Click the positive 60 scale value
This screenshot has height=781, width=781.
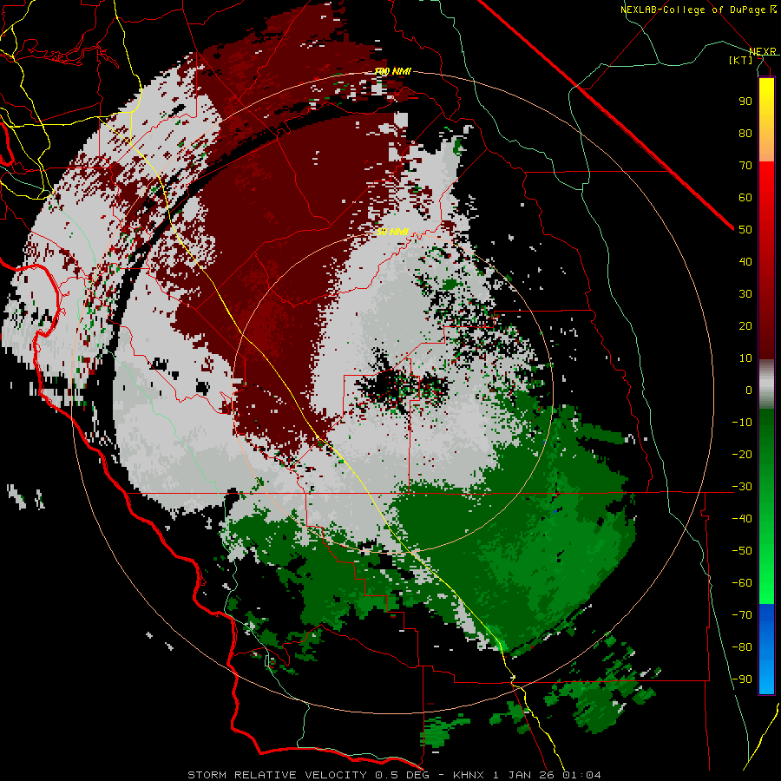[x=745, y=197]
